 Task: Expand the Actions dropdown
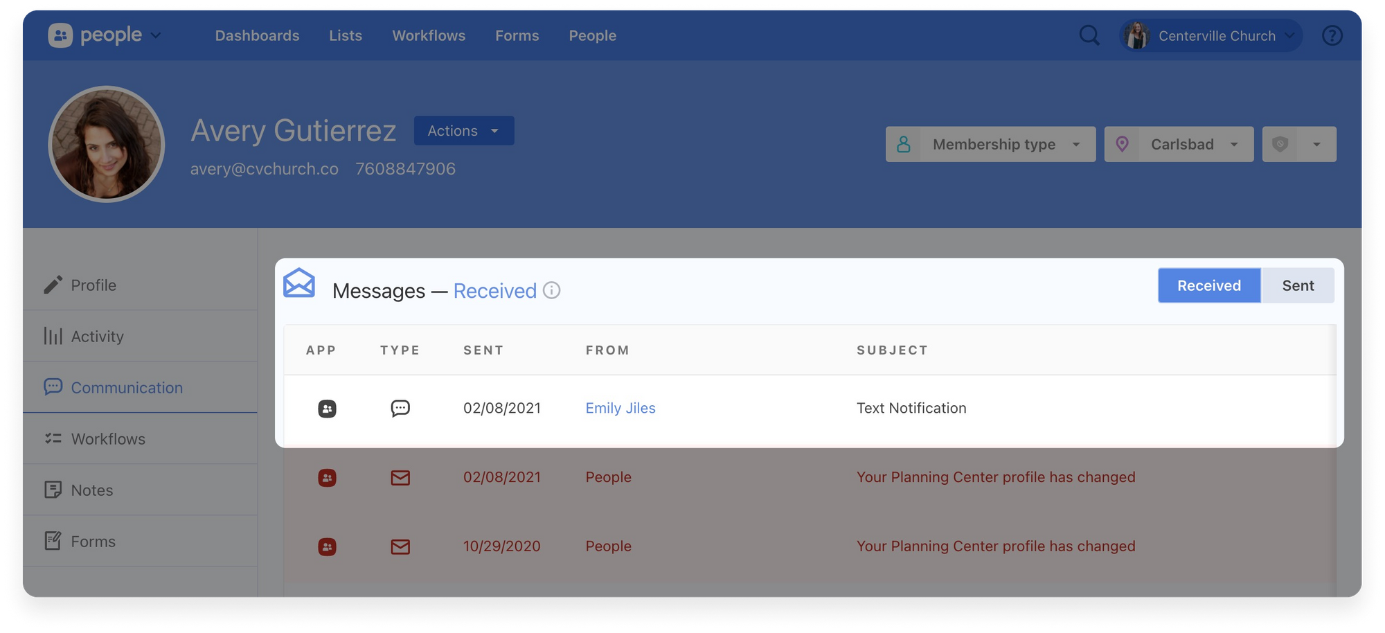point(463,131)
